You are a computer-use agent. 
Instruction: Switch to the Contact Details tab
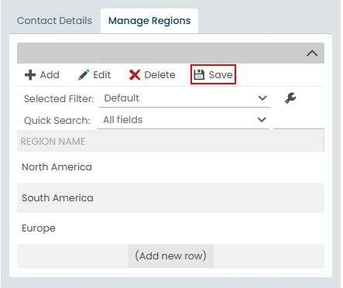[54, 21]
